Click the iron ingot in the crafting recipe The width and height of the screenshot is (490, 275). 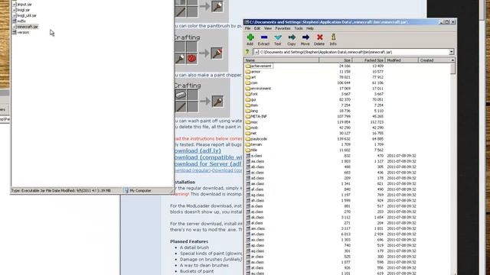181,95
